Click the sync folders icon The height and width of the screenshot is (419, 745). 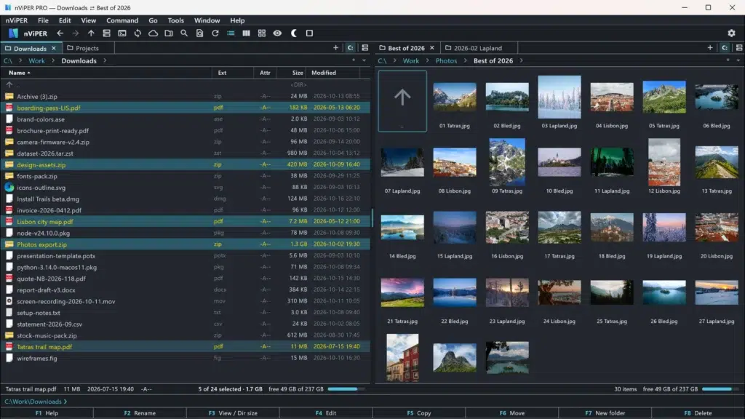[x=138, y=33]
